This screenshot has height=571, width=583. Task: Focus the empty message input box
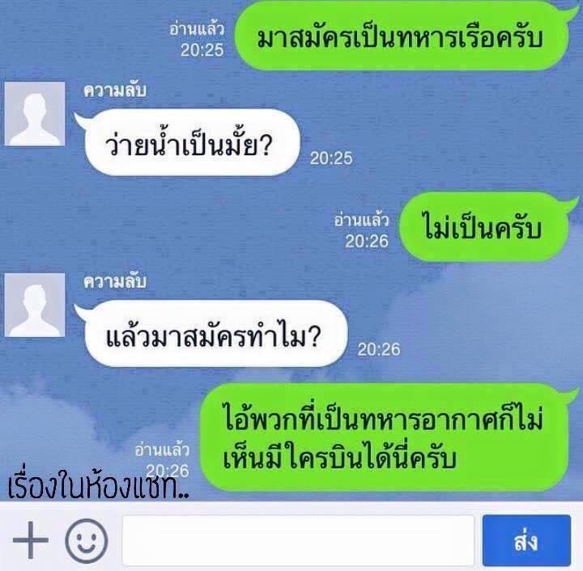point(298,540)
